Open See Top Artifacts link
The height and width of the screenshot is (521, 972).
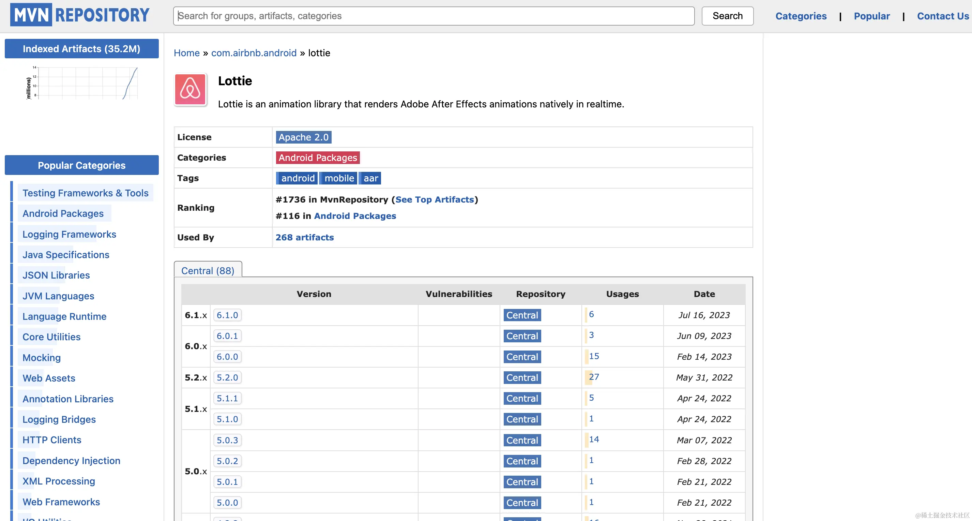pos(434,199)
